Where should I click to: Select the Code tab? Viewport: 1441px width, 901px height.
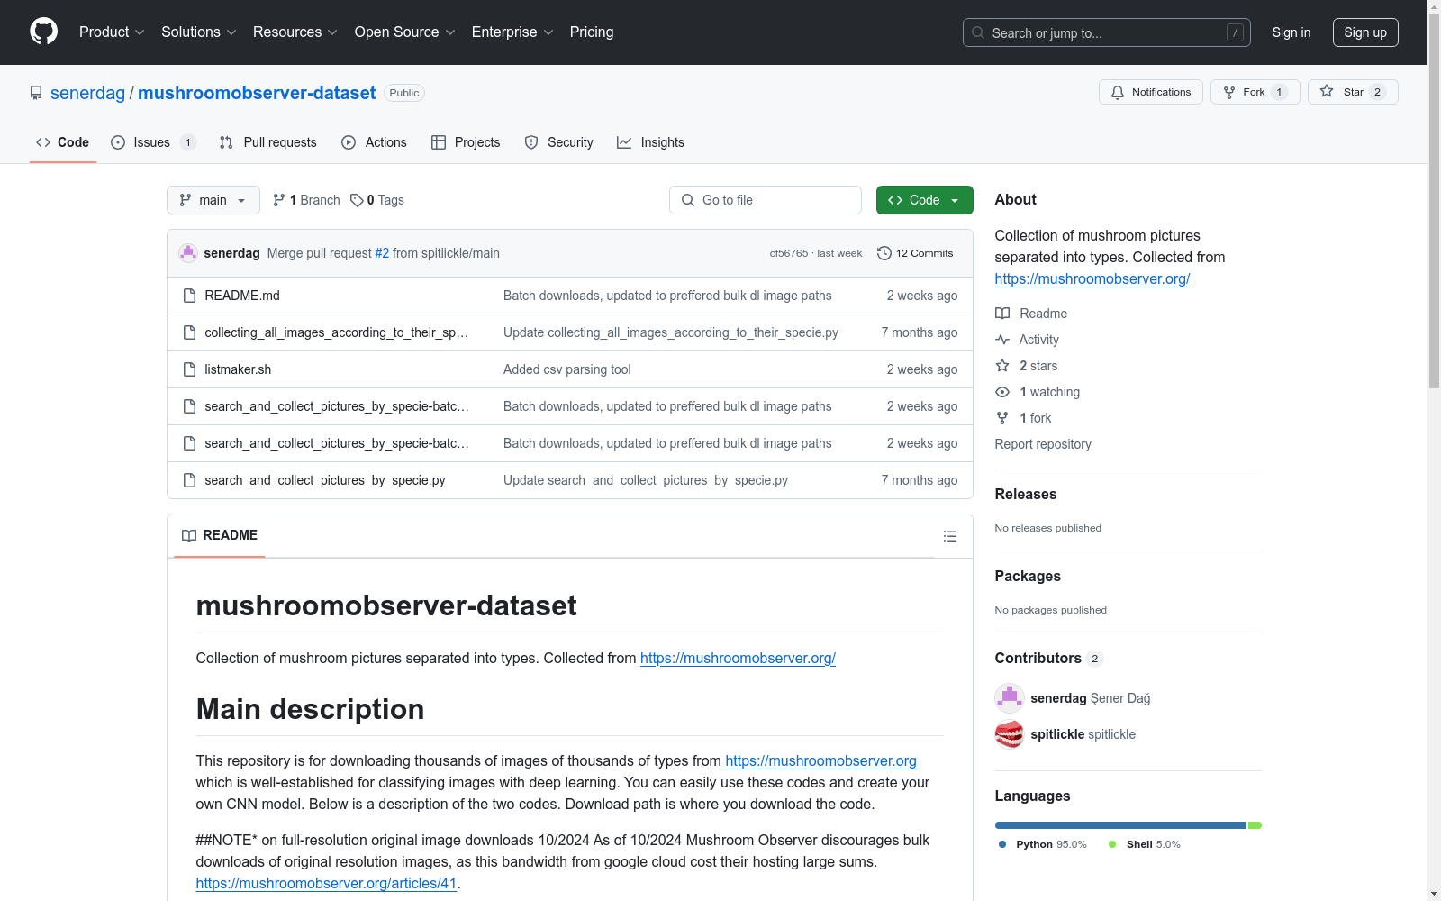(63, 142)
